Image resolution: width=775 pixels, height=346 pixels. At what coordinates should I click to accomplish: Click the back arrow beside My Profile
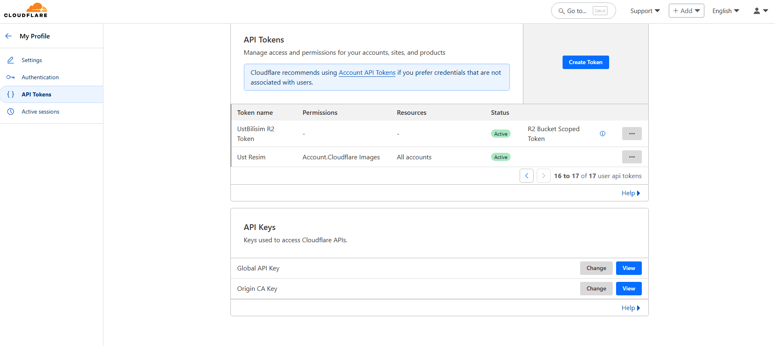click(9, 36)
